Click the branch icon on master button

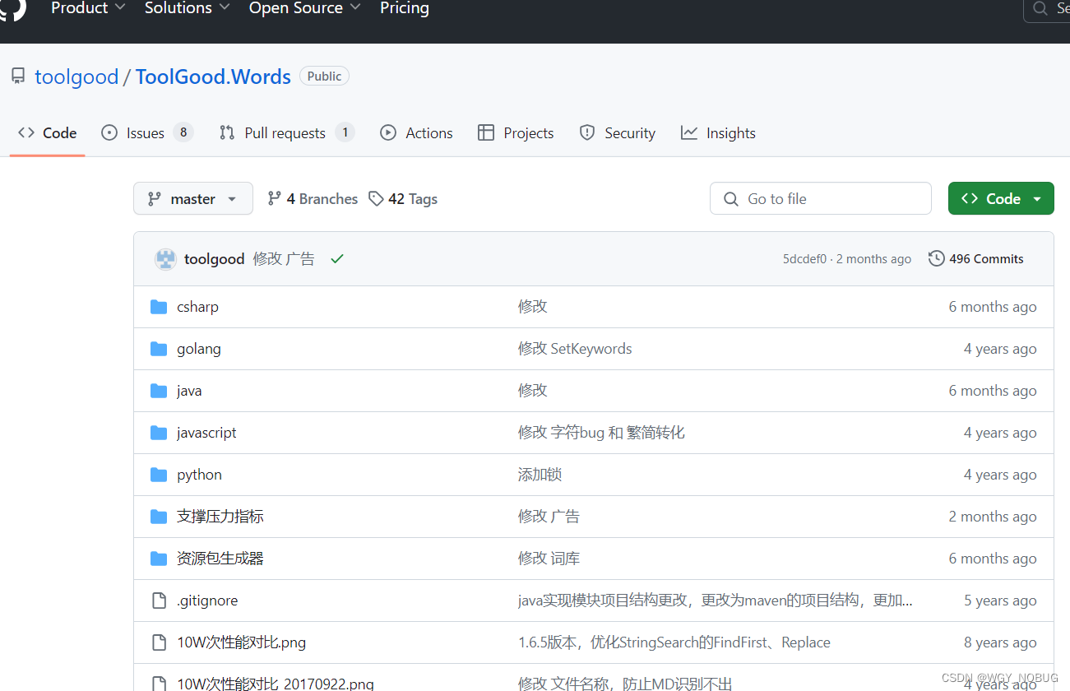154,199
